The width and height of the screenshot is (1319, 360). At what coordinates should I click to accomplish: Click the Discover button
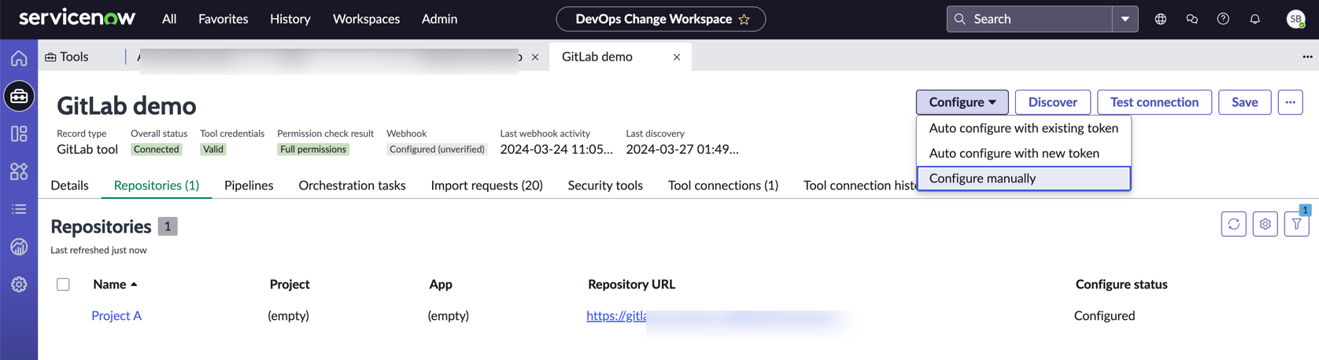coord(1052,102)
